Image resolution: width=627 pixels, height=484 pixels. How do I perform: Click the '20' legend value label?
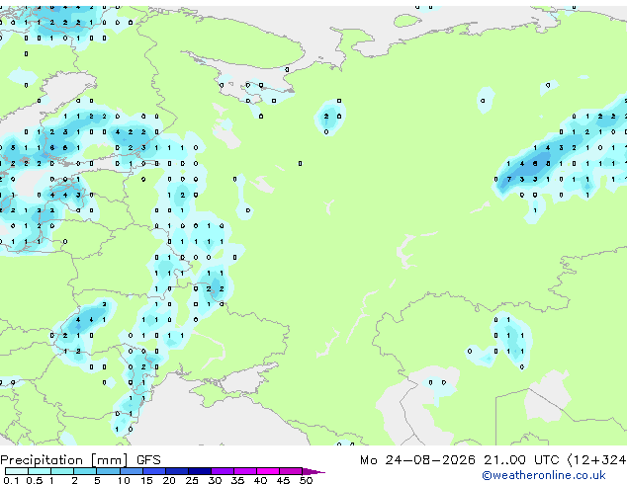click(169, 480)
